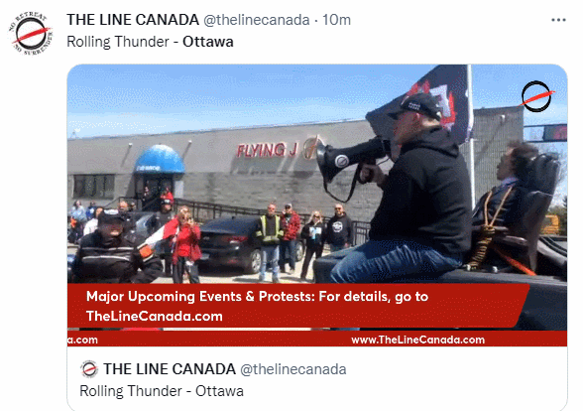Viewport: 583px width, 411px height.
Task: Click the www.TheLineCanada.com ticker text
Action: coord(418,340)
